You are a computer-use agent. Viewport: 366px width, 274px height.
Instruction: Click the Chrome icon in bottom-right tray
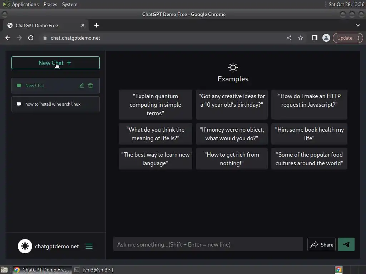click(x=338, y=270)
